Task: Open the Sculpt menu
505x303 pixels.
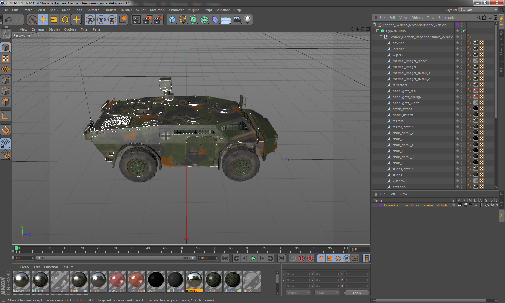Action: click(141, 10)
